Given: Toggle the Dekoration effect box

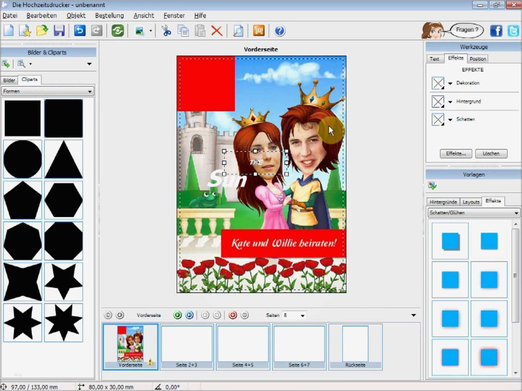Looking at the screenshot, I should coord(438,83).
